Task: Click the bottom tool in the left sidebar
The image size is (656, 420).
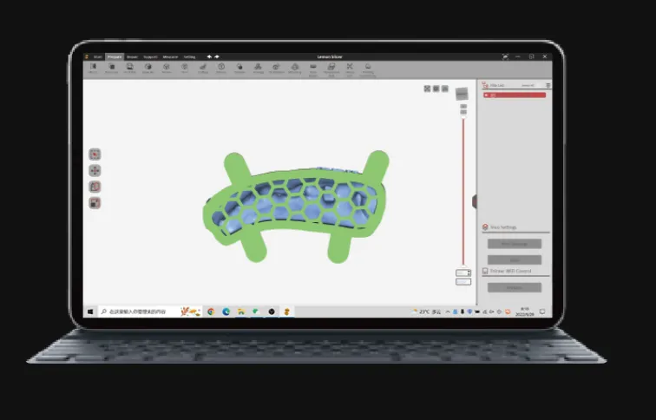Action: [x=95, y=203]
